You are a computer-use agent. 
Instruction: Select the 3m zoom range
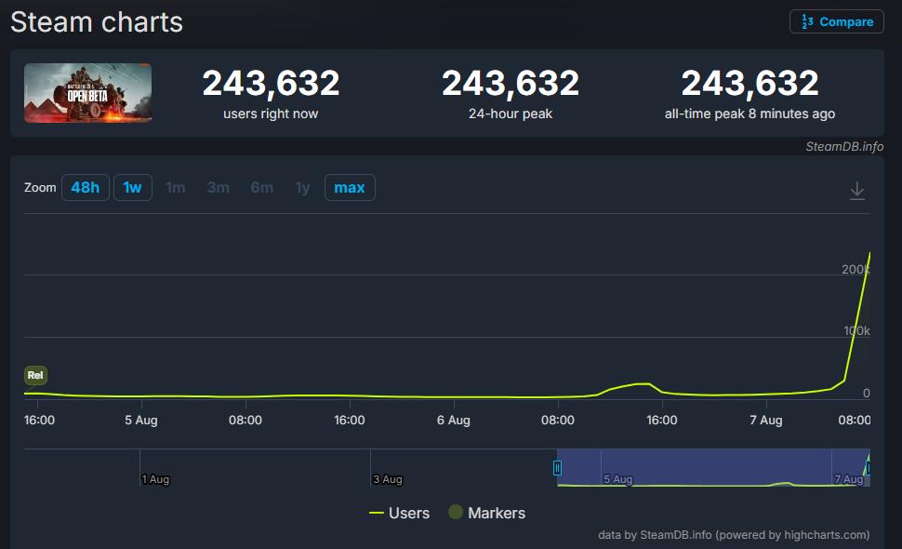tap(219, 188)
